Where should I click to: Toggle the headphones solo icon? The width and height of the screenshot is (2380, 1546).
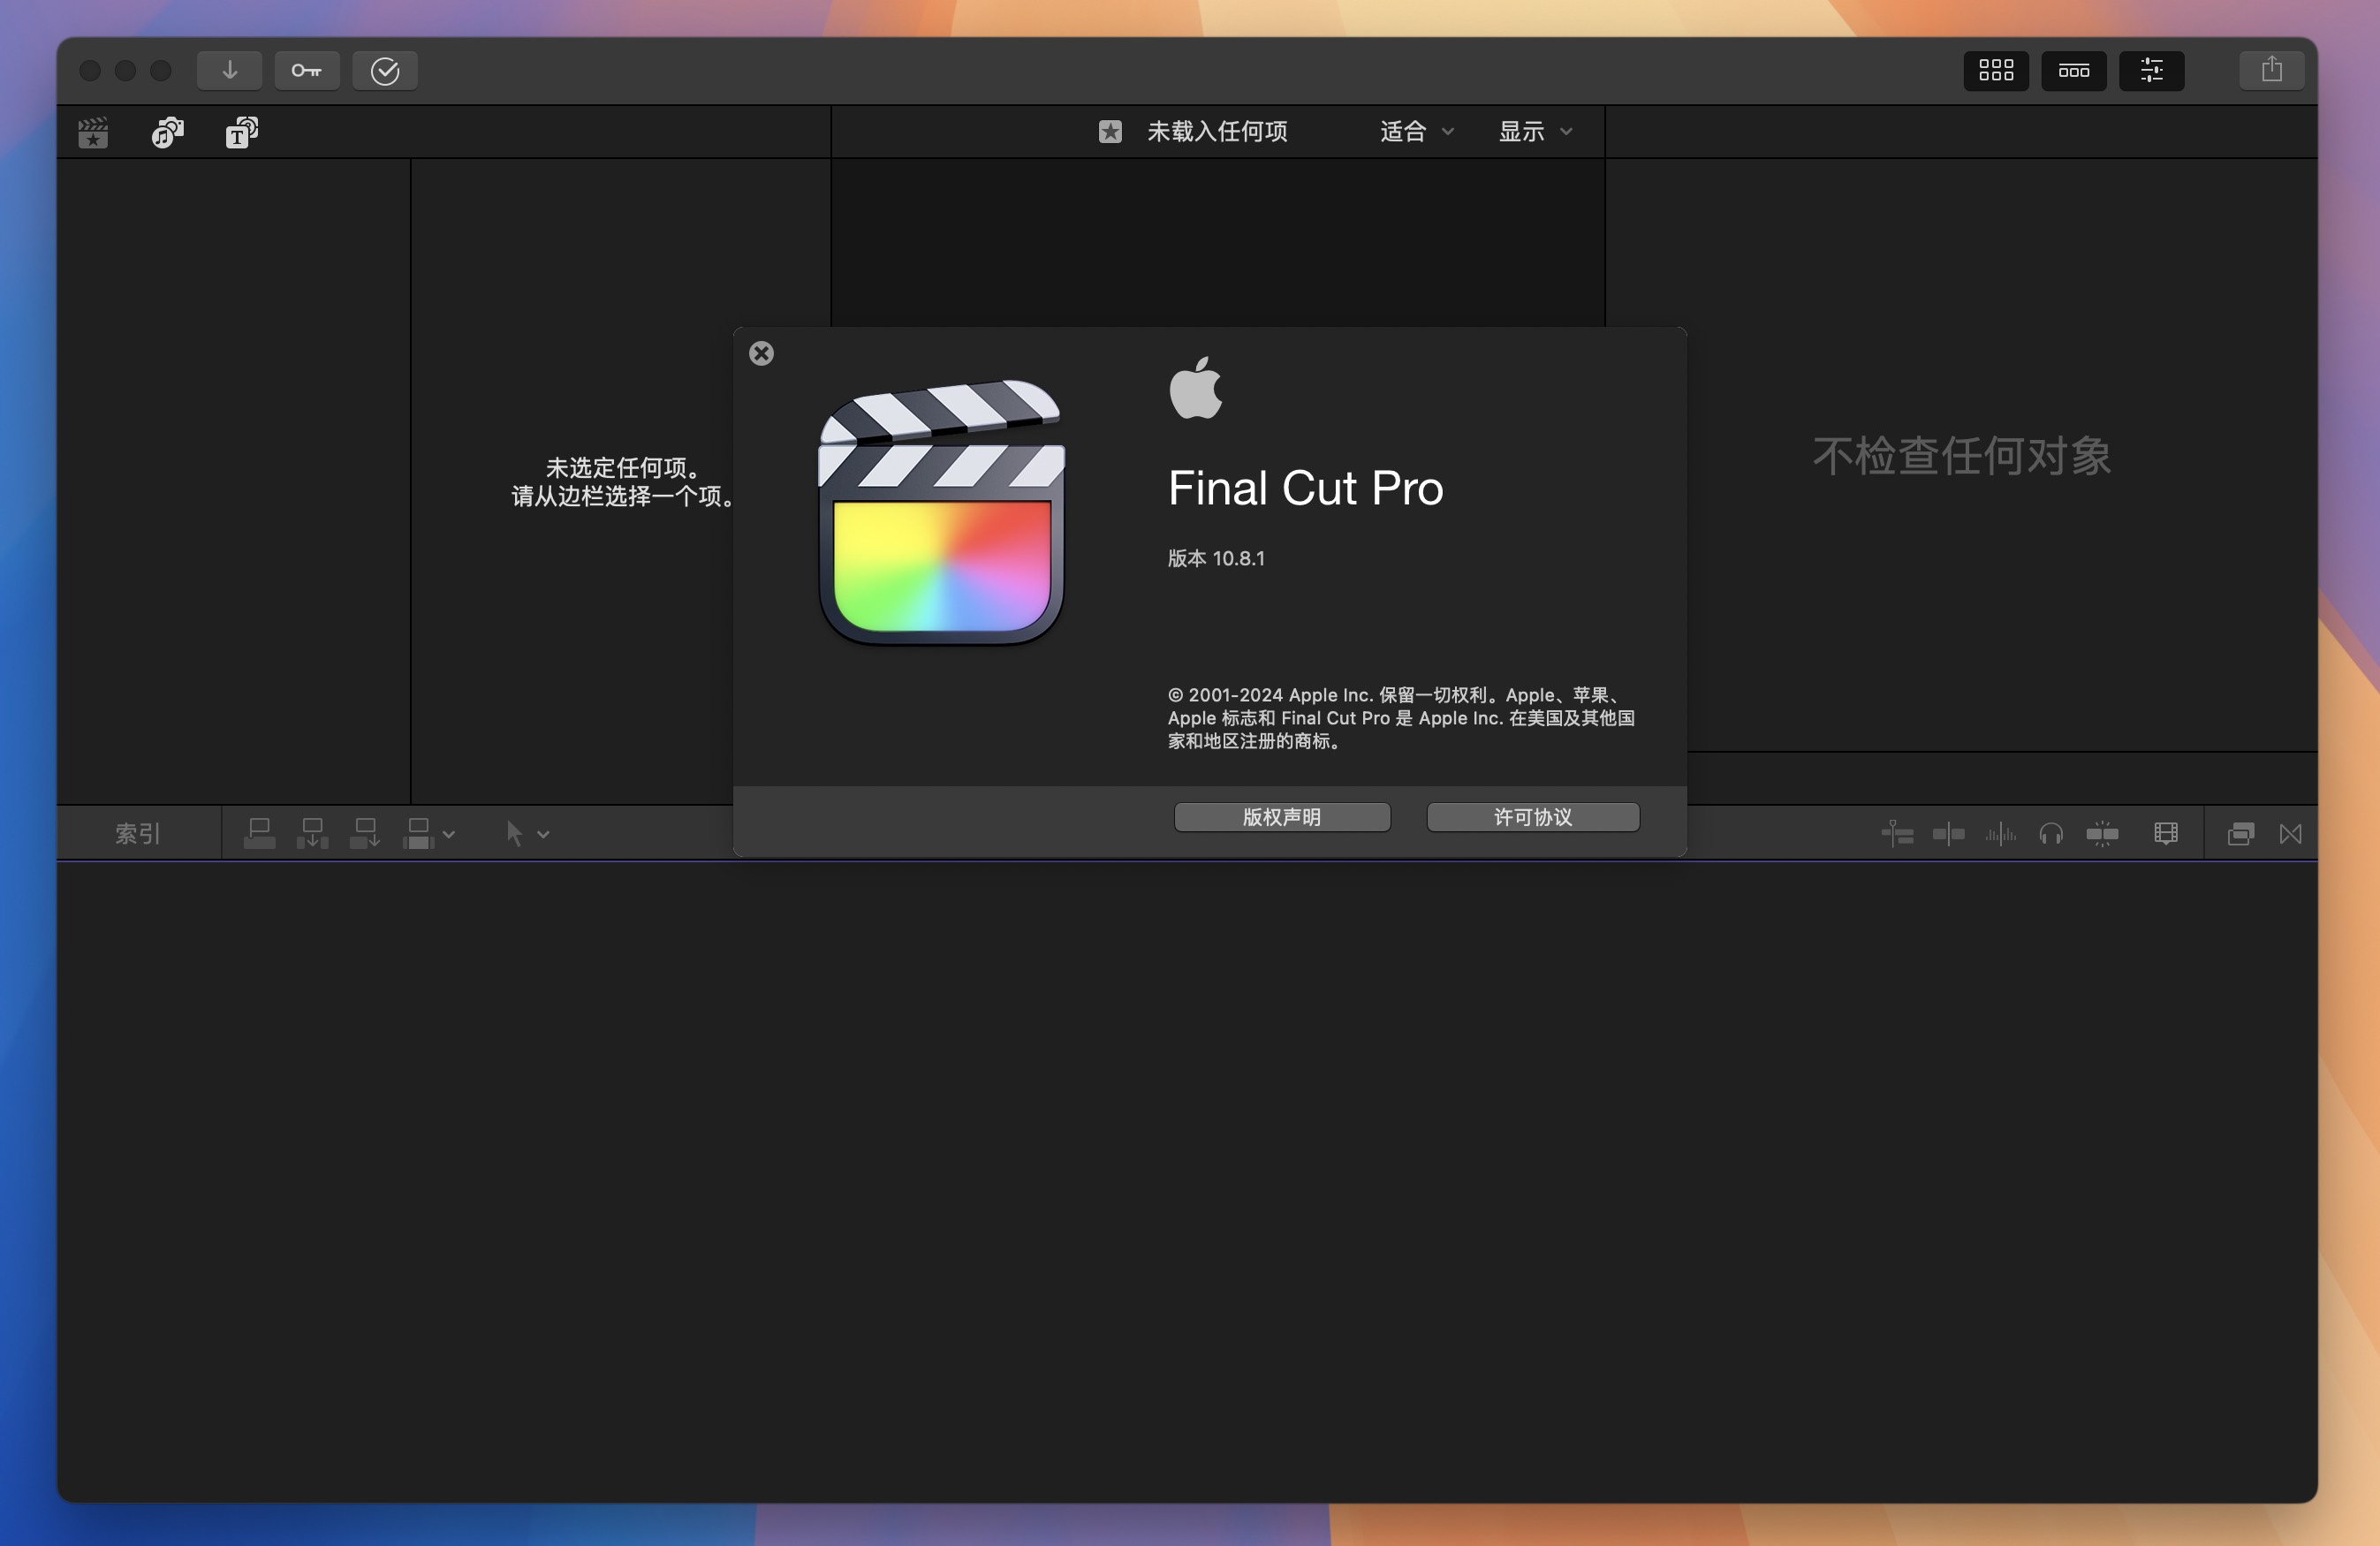(2051, 833)
